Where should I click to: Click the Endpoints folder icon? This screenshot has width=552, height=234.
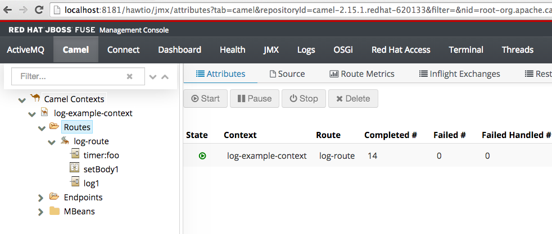(54, 196)
